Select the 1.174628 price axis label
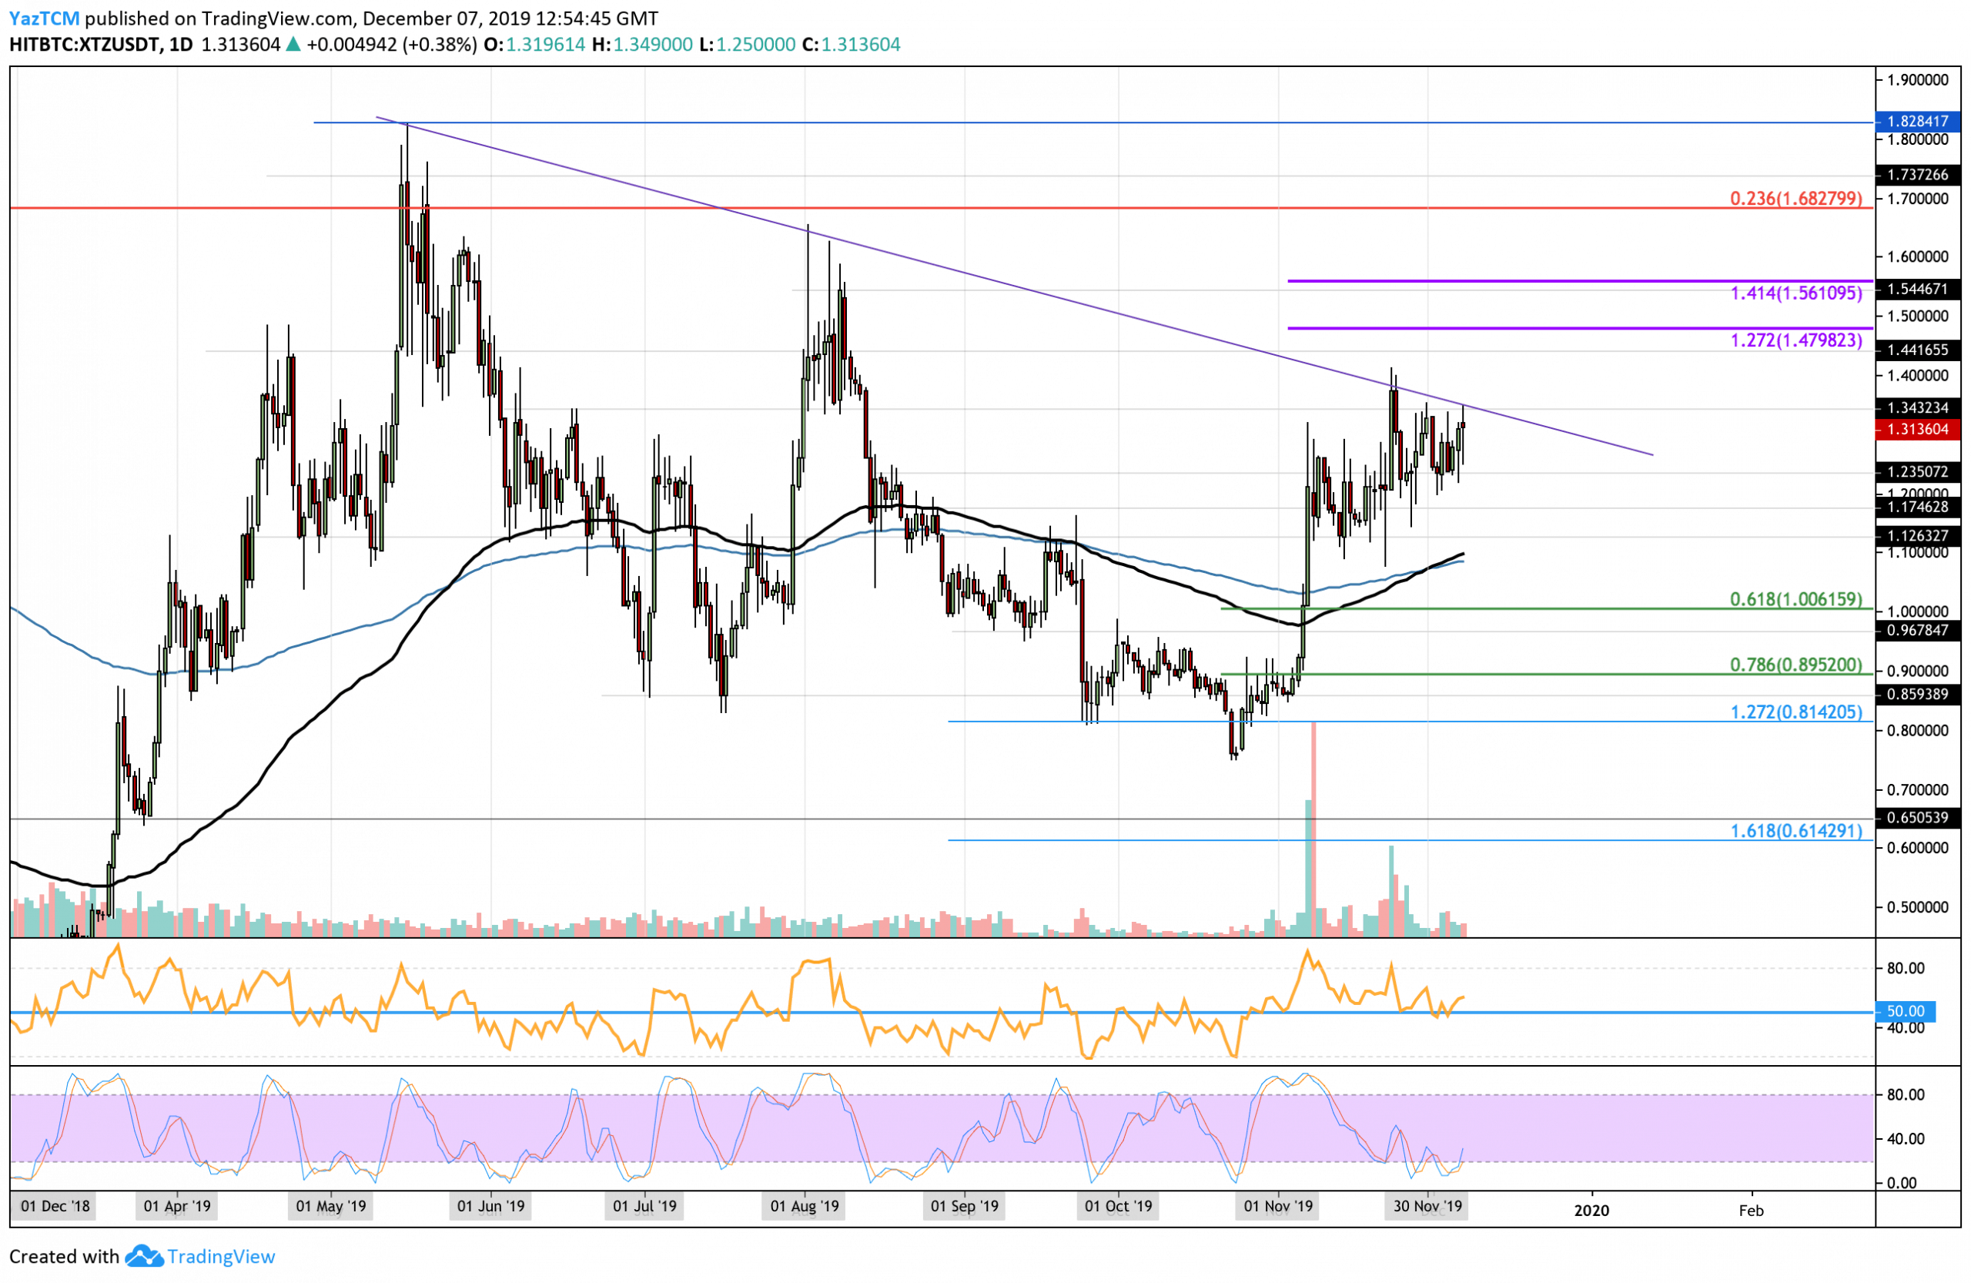 (1918, 507)
